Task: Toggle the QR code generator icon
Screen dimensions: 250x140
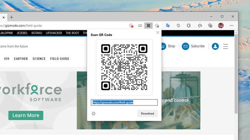Action: (148, 25)
